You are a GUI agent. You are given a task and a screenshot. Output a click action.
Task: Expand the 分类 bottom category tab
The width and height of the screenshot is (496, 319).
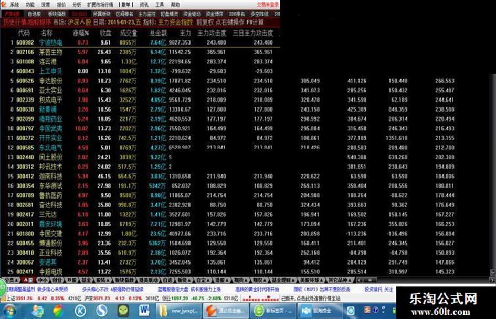[x=10, y=280]
